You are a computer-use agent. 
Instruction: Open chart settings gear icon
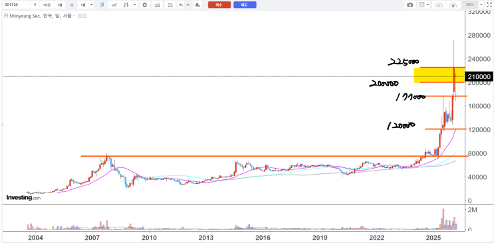pyautogui.click(x=144, y=5)
